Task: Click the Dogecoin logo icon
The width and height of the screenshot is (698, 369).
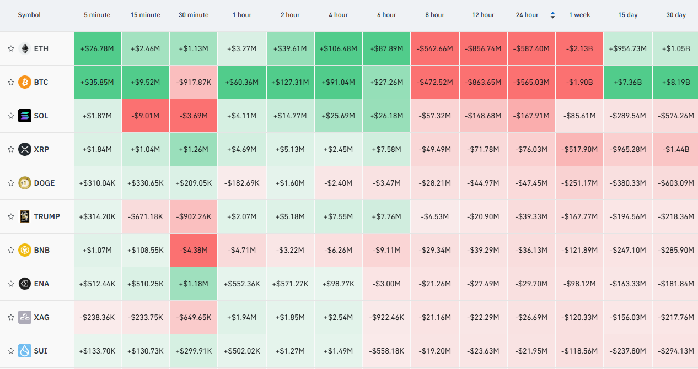Action: tap(25, 183)
